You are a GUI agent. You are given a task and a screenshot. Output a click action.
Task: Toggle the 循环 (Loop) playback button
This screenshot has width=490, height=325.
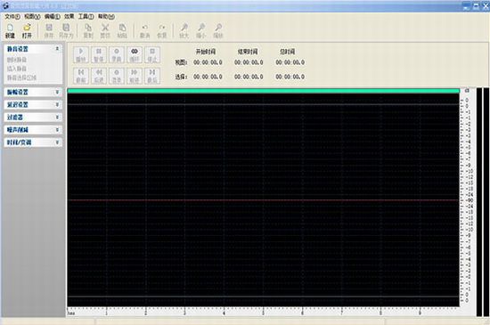[135, 55]
